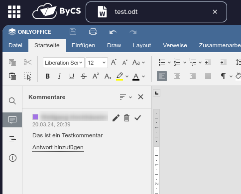
Task: Cut selection with scissors icon
Action: coord(27,62)
